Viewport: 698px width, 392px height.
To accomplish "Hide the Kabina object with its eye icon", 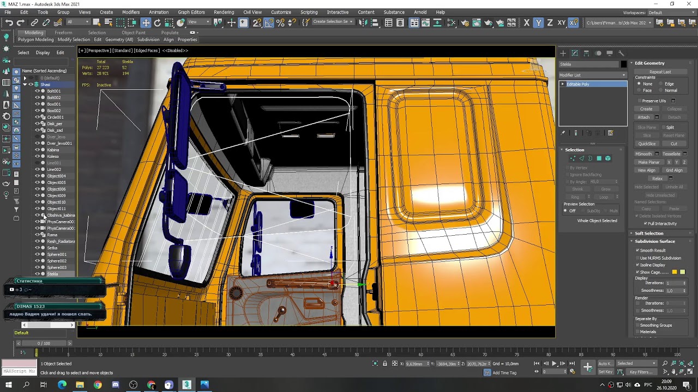I will pos(37,150).
